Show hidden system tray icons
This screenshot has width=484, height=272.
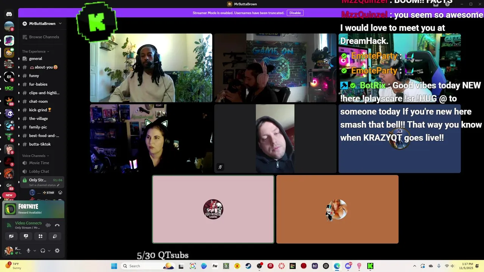pyautogui.click(x=414, y=266)
